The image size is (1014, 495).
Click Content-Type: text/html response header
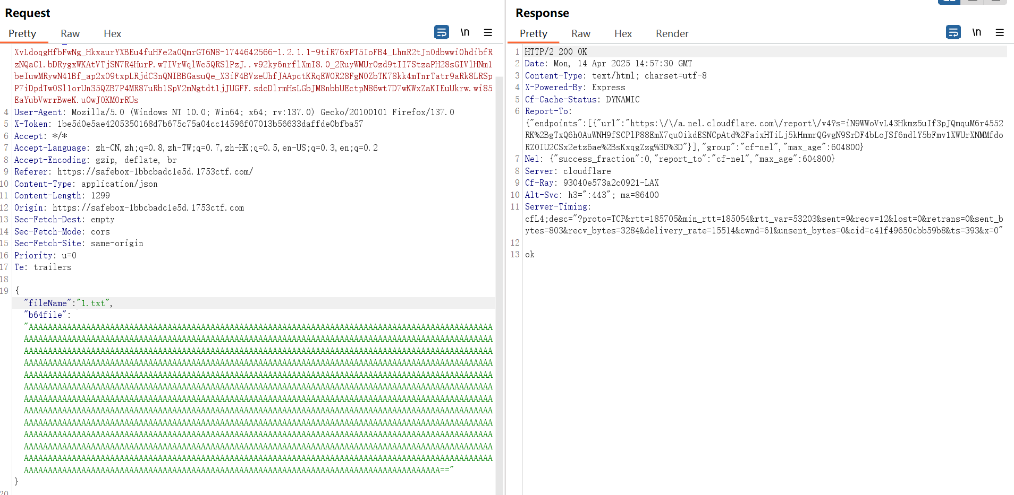[615, 75]
